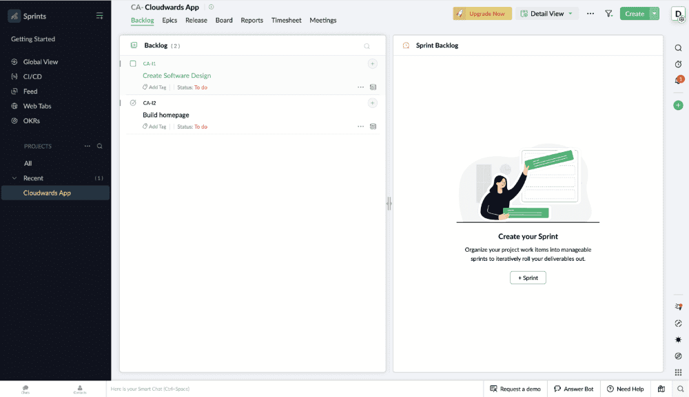Open details icon for Create Software Design
Screen dimensions: 689x397
click(x=373, y=87)
